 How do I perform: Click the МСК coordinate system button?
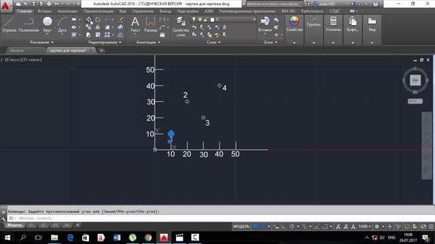click(415, 101)
